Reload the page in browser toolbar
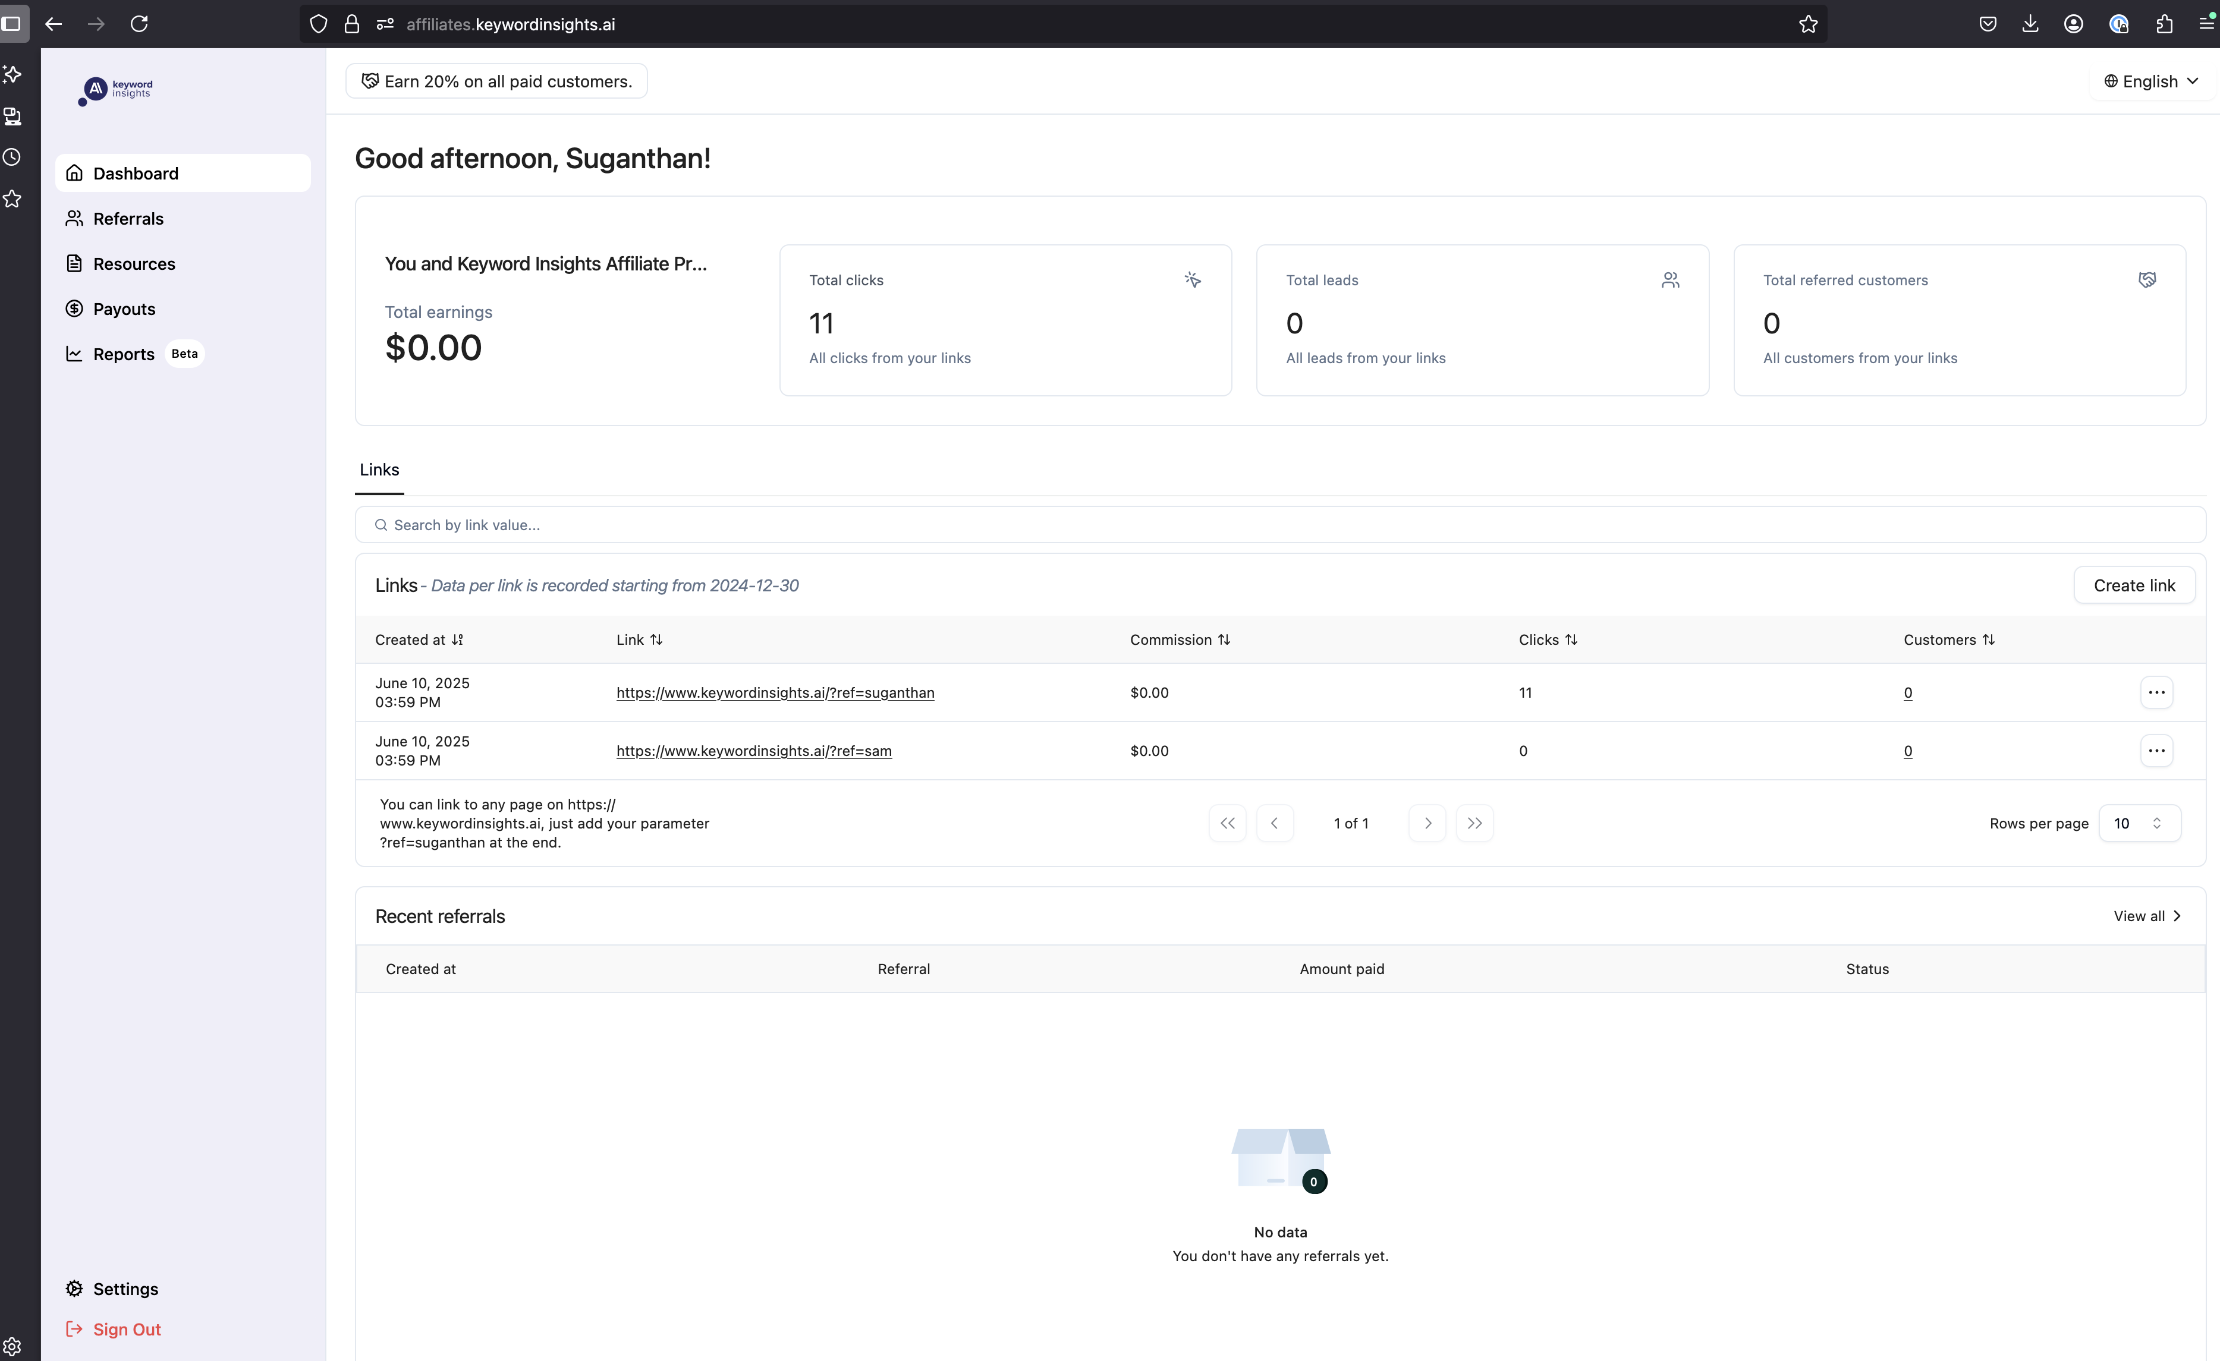The width and height of the screenshot is (2220, 1361). [x=139, y=24]
